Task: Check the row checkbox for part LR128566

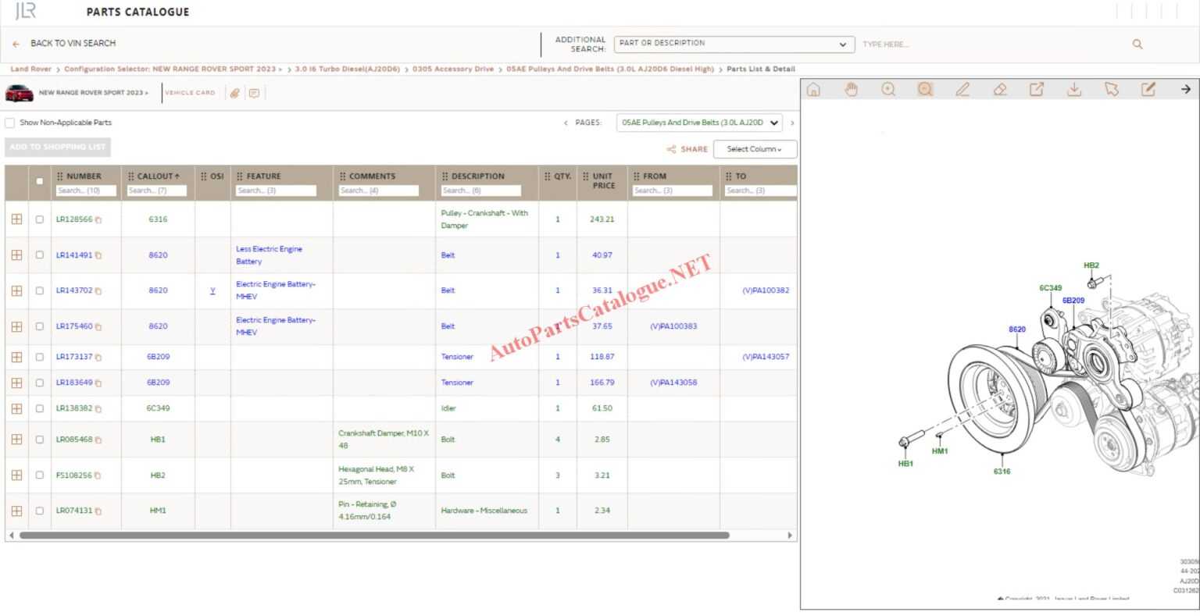Action: click(40, 219)
